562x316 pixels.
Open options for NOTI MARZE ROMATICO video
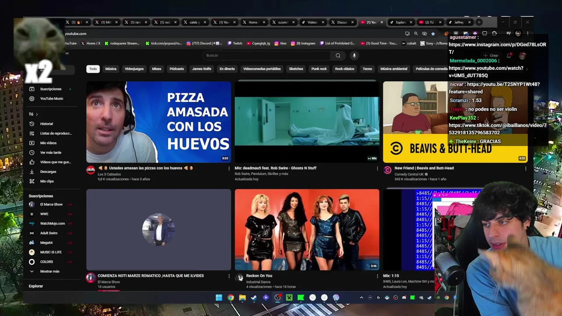(x=229, y=276)
